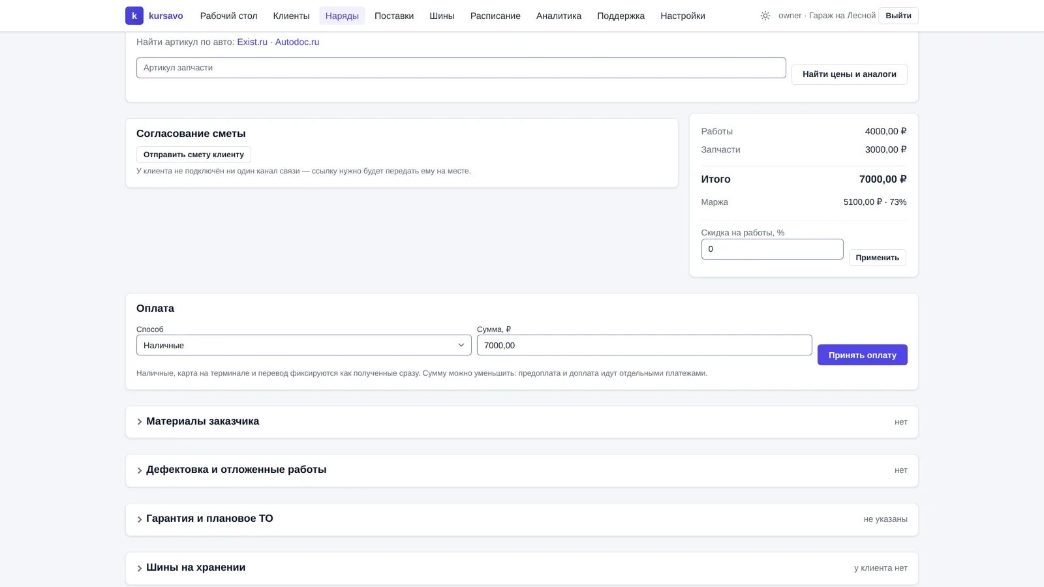The width and height of the screenshot is (1044, 587).
Task: Focus the Артикул запчасти input field
Action: tap(461, 68)
